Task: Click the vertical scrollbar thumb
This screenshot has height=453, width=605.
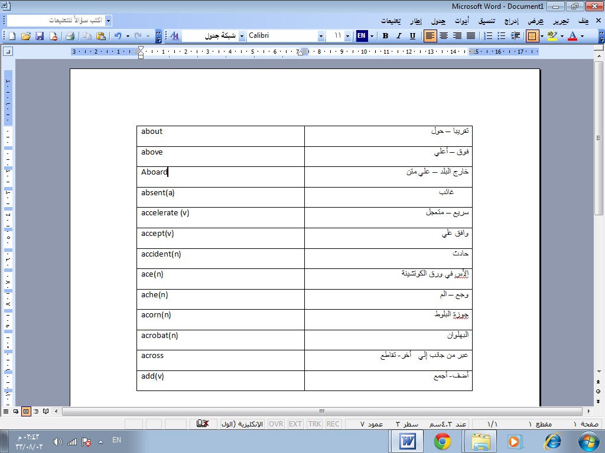Action: tap(599, 138)
